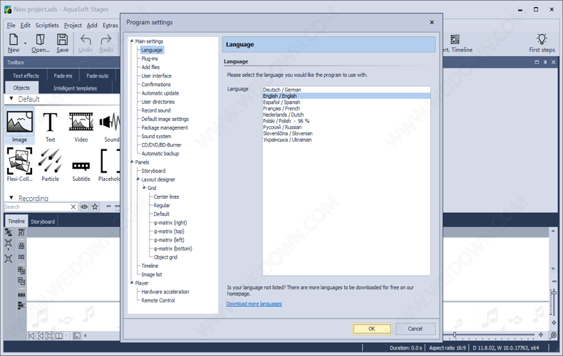Switch to the Text effects tab
The image size is (563, 356).
(x=26, y=75)
